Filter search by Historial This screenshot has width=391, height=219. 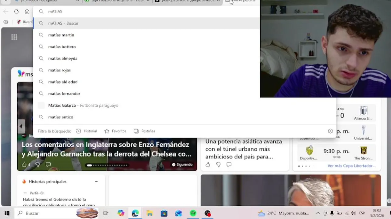pos(86,131)
